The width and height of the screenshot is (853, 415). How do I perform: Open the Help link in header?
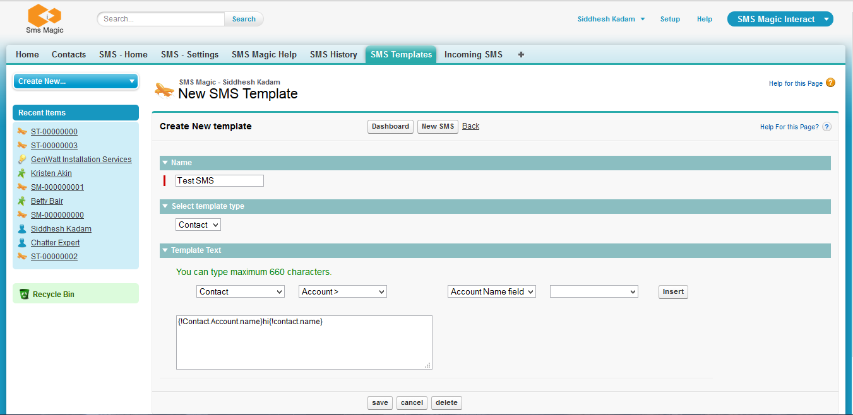(705, 19)
